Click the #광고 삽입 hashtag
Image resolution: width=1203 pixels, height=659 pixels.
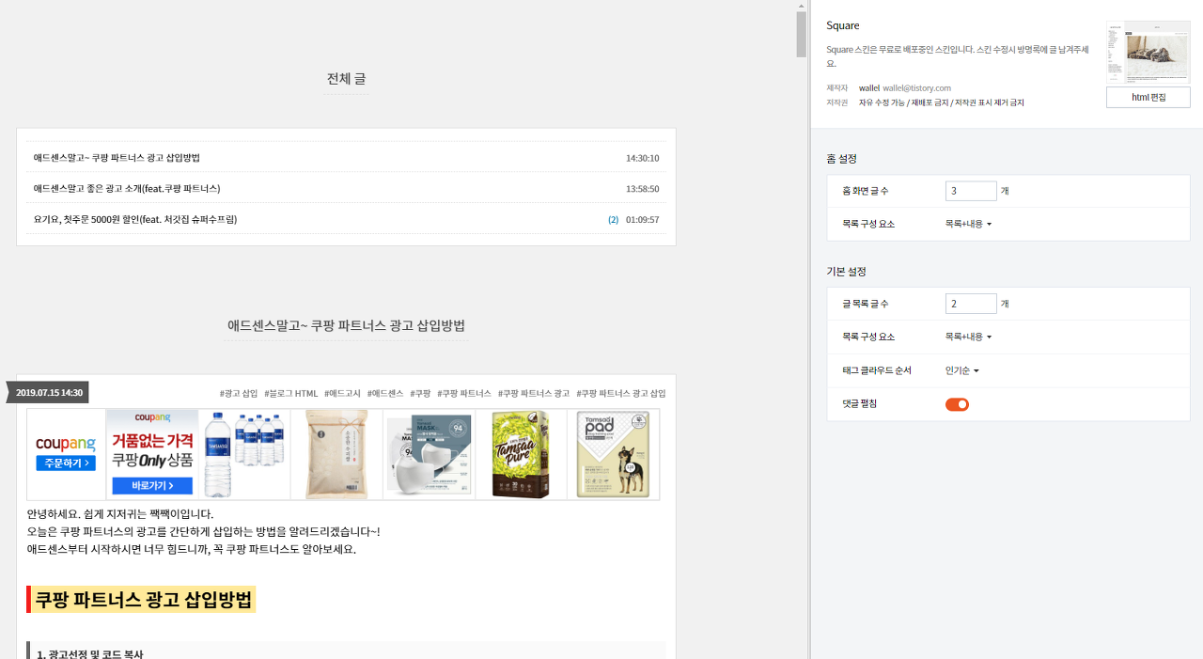point(239,393)
